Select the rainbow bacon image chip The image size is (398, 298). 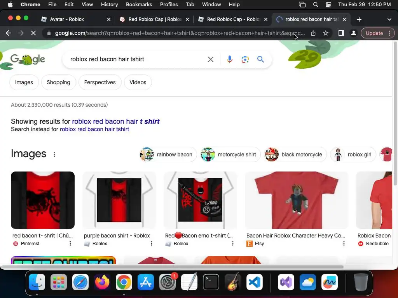click(x=168, y=154)
